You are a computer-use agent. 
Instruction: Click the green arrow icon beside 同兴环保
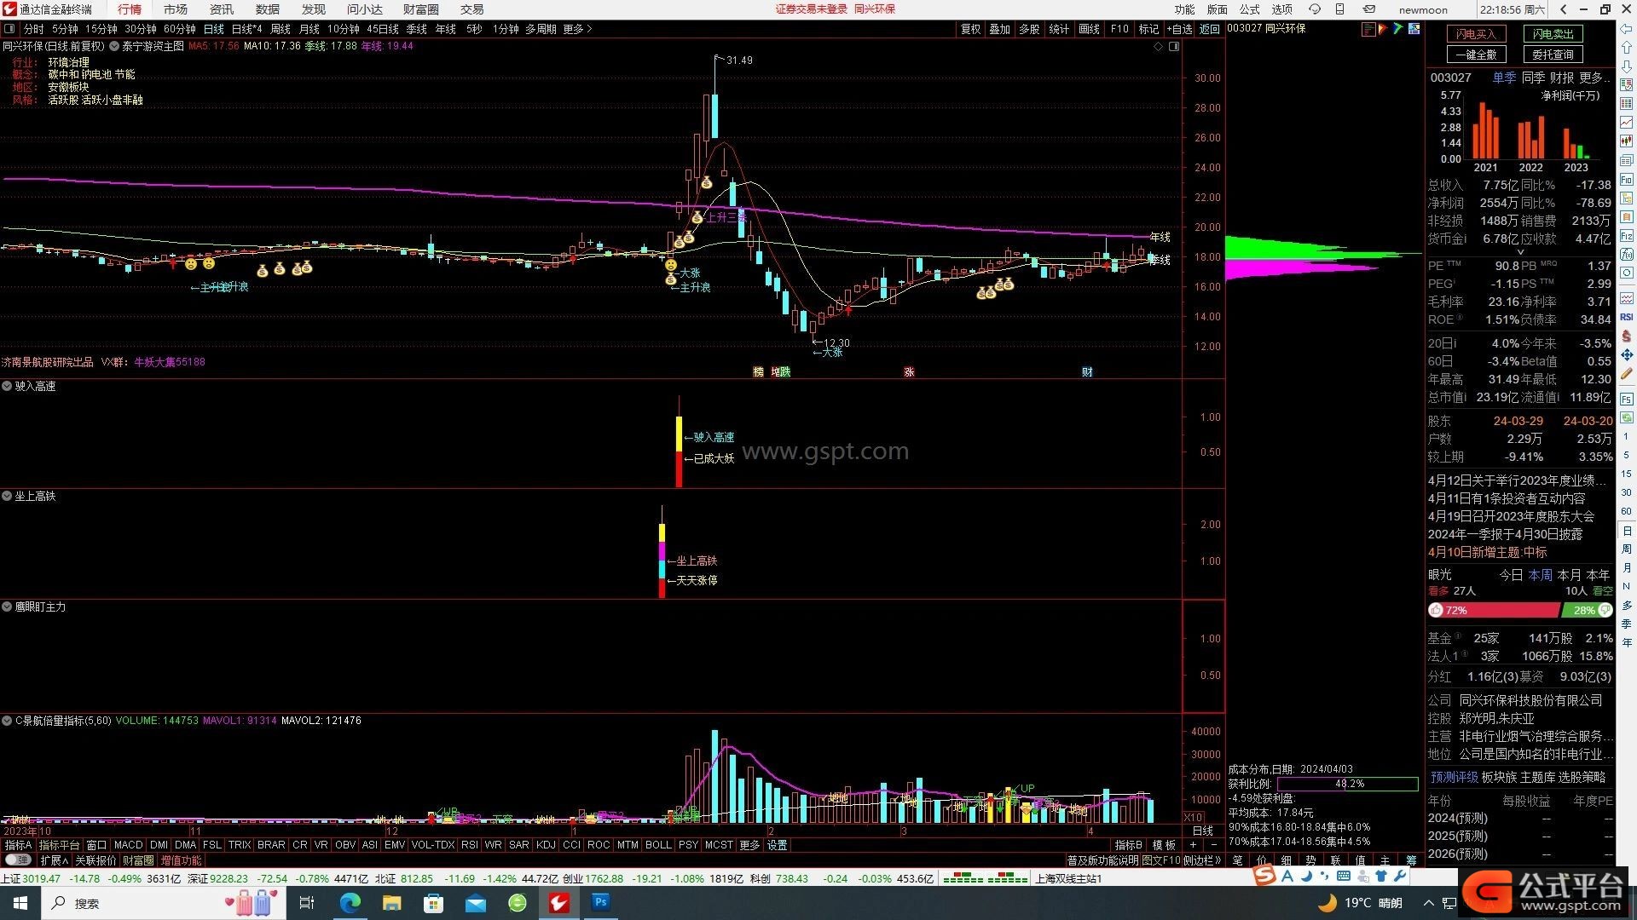pos(1398,29)
